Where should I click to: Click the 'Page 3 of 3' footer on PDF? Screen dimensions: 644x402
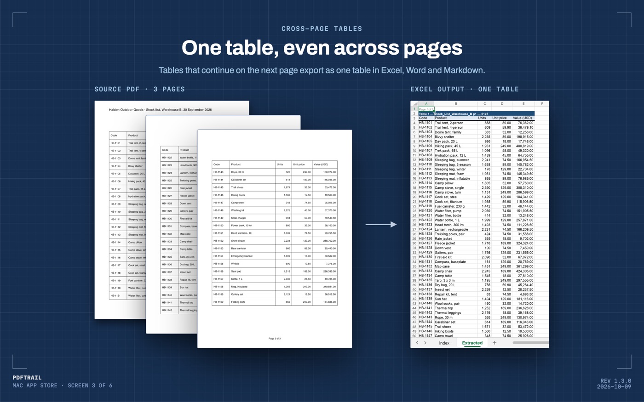[275, 339]
